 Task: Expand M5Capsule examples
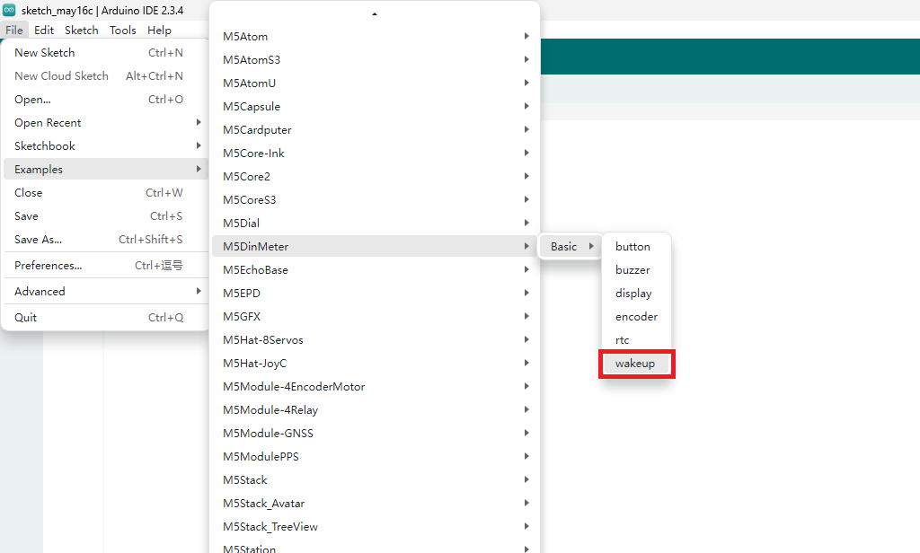tap(375, 106)
